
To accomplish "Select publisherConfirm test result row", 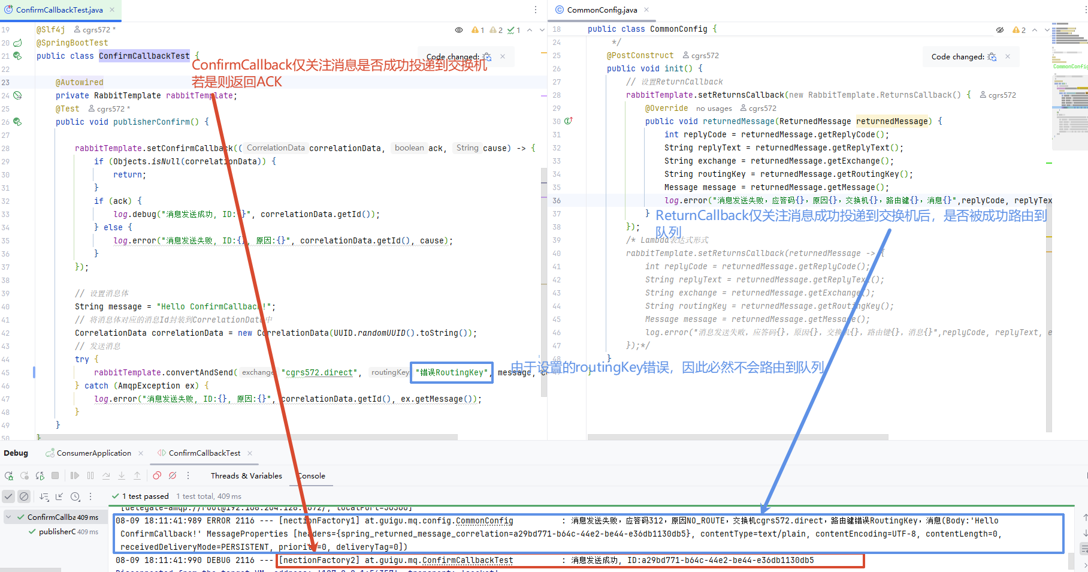I will coord(62,532).
